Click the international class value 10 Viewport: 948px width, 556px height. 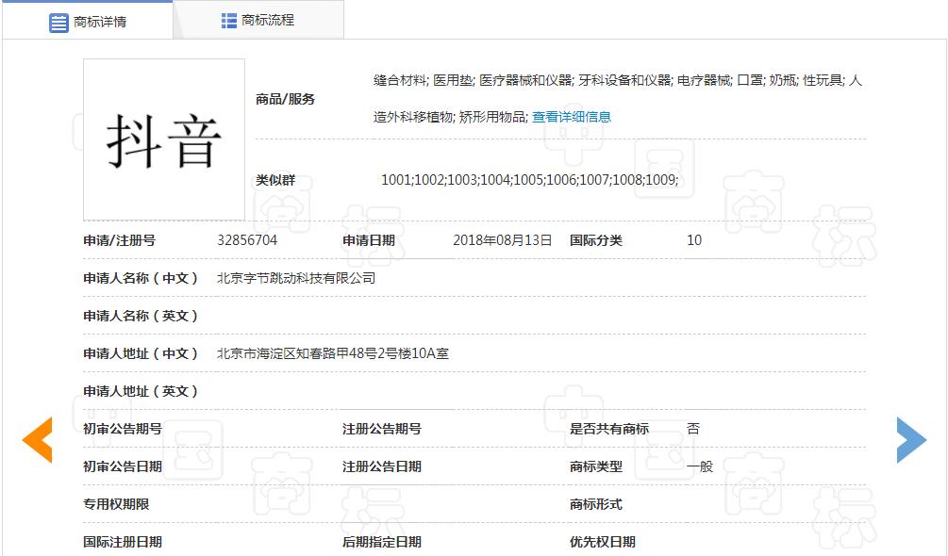click(x=694, y=240)
